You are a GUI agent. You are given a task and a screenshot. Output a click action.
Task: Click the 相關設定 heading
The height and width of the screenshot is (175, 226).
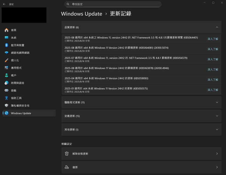(67, 144)
